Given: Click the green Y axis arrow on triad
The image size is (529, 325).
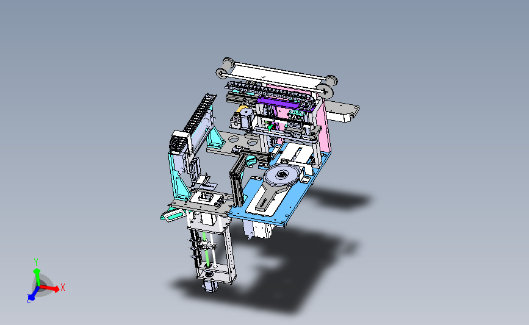Looking at the screenshot, I should click(37, 276).
